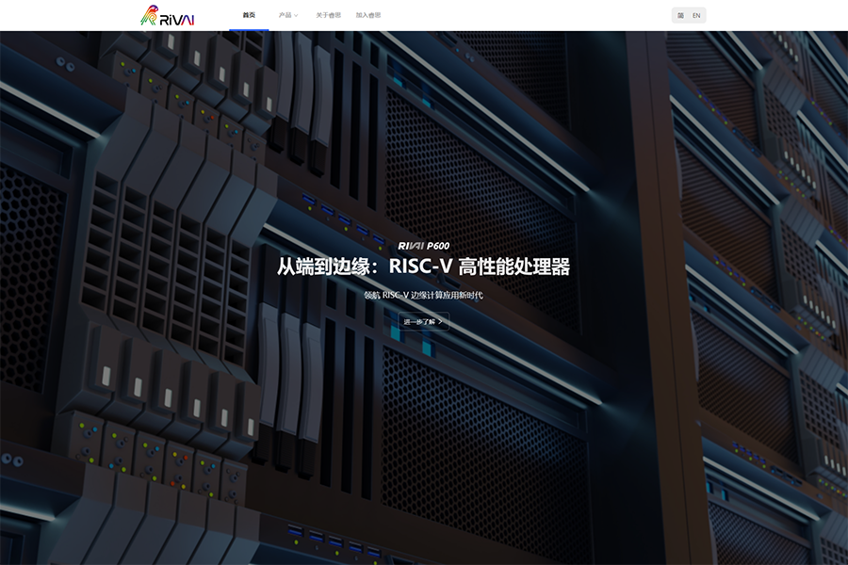This screenshot has height=565, width=848.
Task: Click the P600 product name text
Action: click(x=438, y=246)
